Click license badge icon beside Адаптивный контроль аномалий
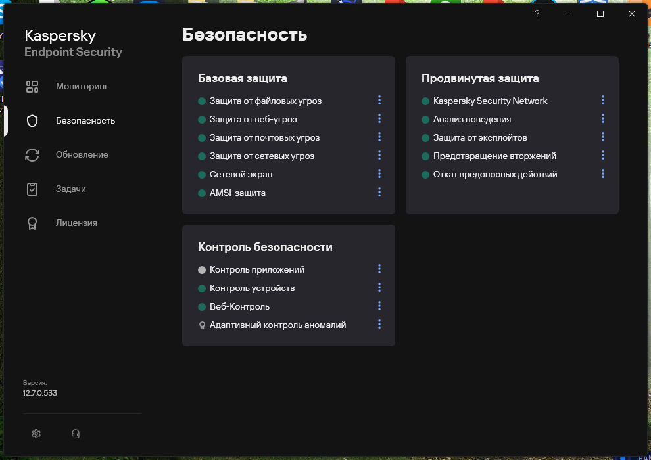 pyautogui.click(x=202, y=325)
